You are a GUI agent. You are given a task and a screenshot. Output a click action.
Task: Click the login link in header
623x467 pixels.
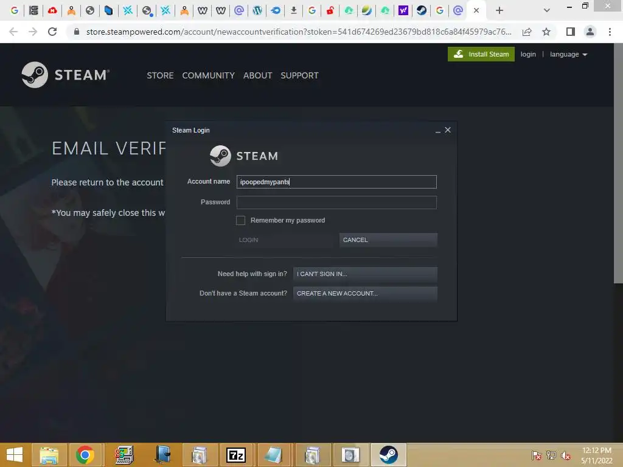point(528,54)
